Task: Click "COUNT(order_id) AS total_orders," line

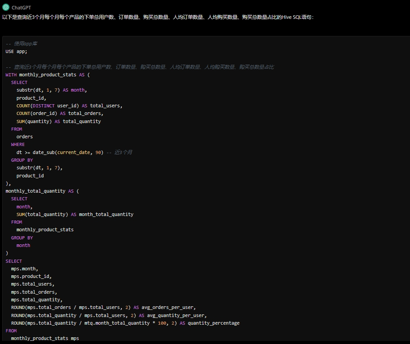Action: 60,113
